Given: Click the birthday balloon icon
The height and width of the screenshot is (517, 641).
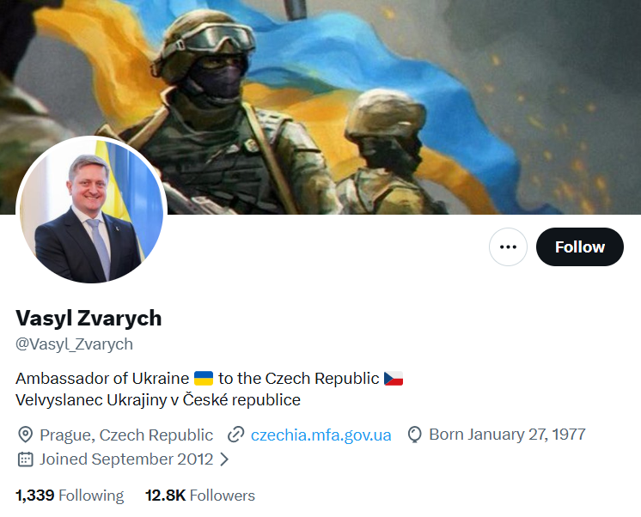Looking at the screenshot, I should click(414, 435).
